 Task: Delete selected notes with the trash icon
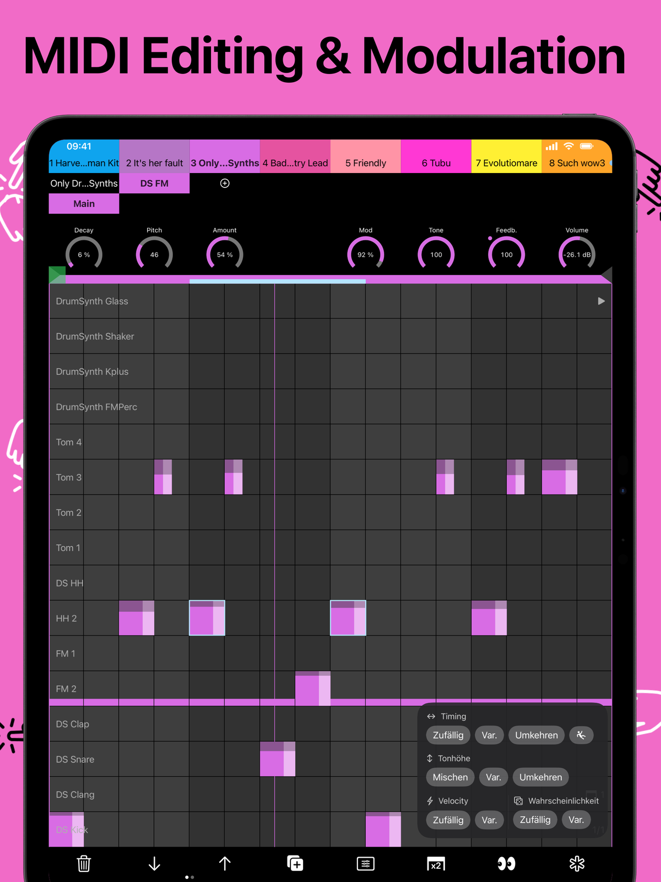tap(84, 863)
